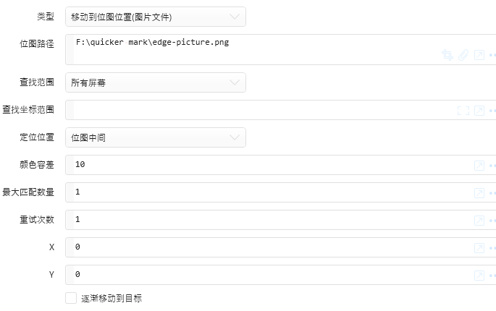Open the 类型 dropdown
The image size is (496, 311).
click(x=156, y=17)
